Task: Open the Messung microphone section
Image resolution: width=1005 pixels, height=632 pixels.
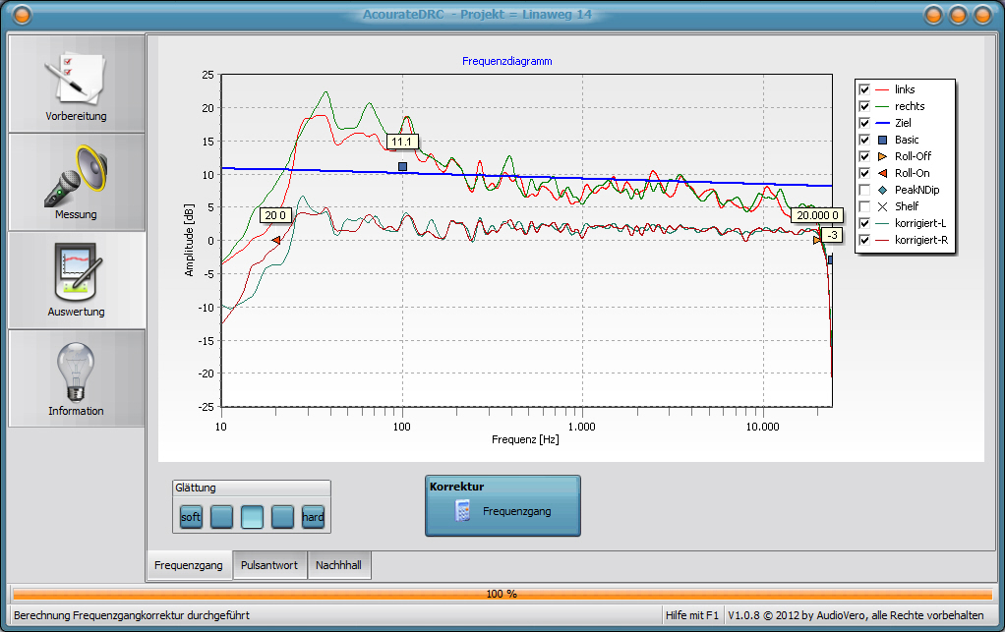Action: [x=76, y=182]
